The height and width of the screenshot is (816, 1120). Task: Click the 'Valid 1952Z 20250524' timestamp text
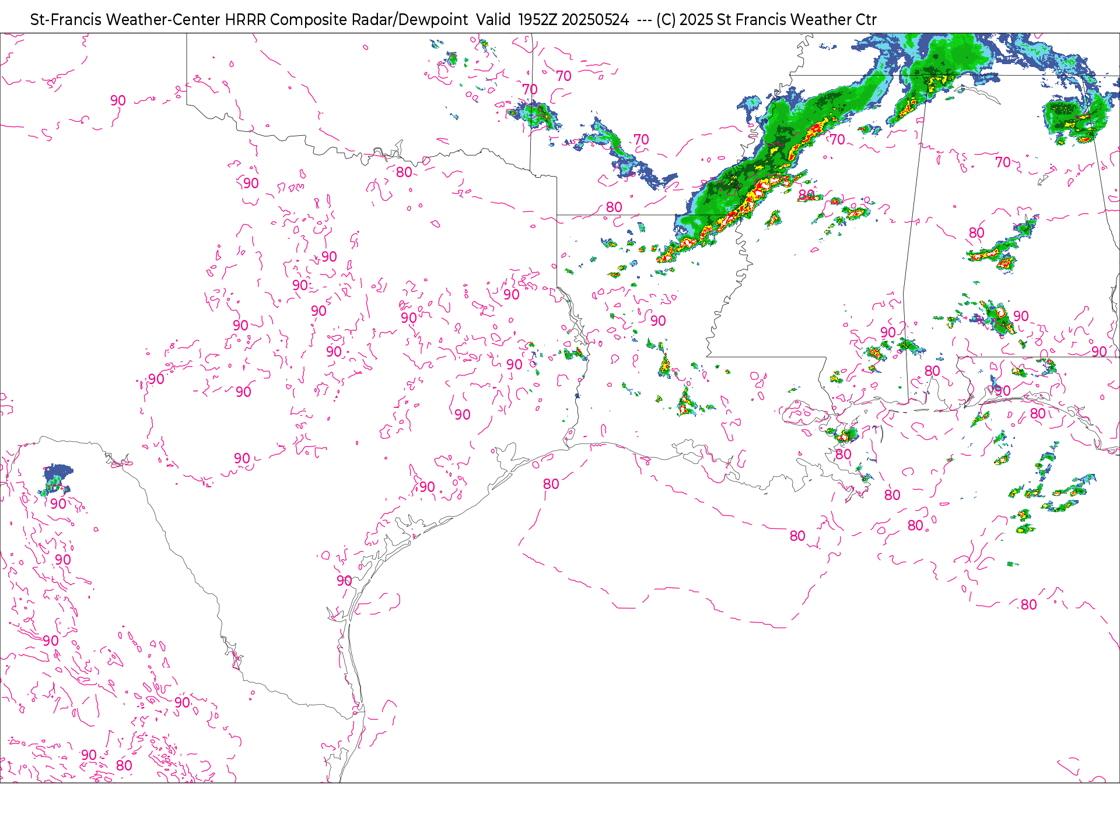pos(552,20)
